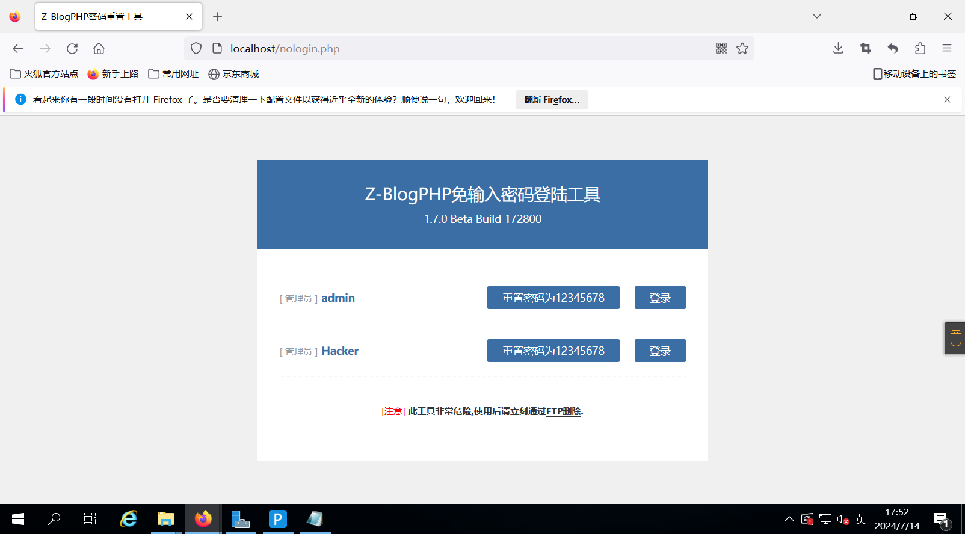The image size is (965, 534).
Task: Open the Firefox hamburger application menu
Action: 946,49
